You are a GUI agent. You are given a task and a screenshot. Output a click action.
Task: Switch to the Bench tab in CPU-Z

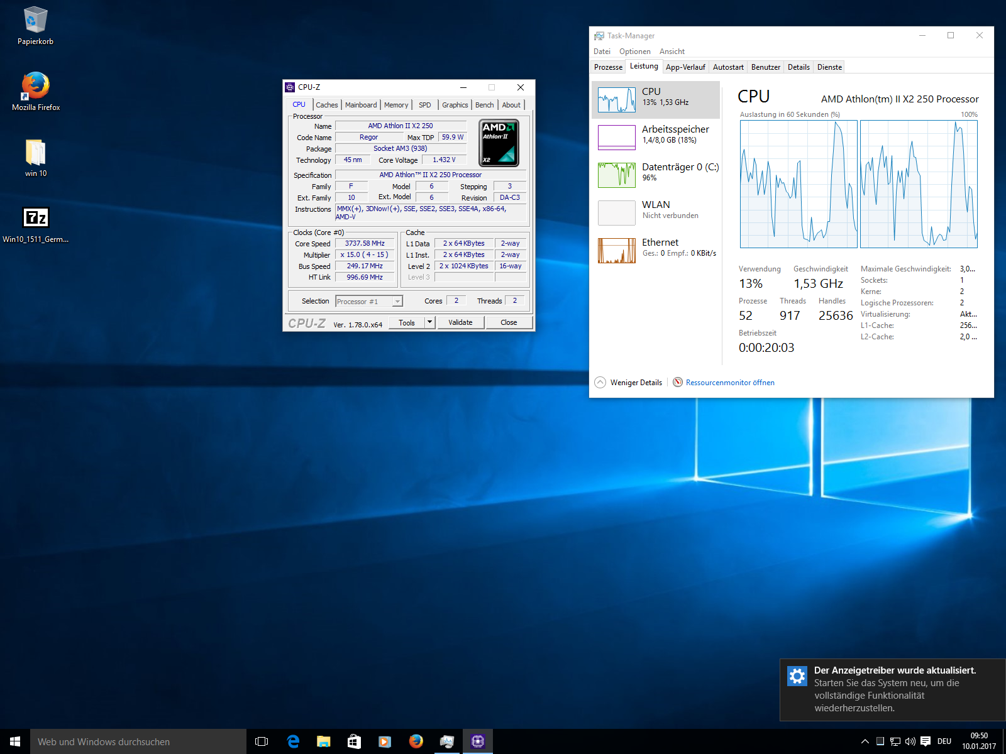484,105
